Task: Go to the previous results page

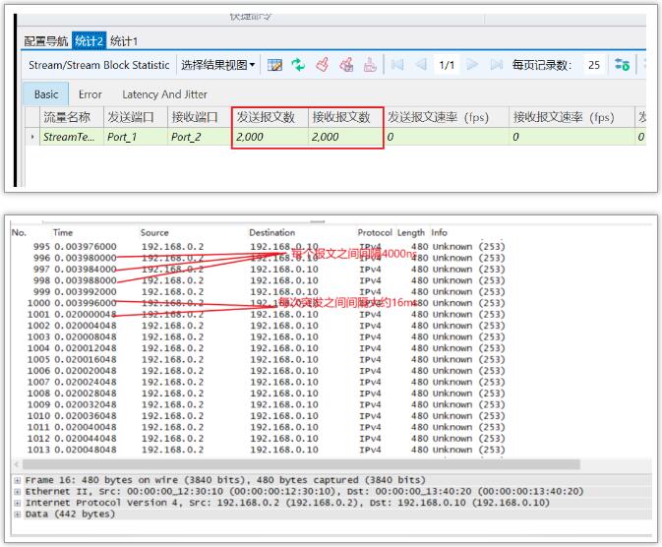Action: (421, 65)
